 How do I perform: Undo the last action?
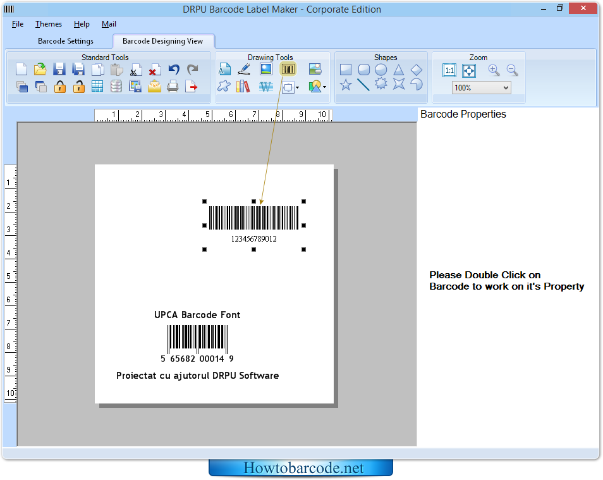(x=174, y=70)
